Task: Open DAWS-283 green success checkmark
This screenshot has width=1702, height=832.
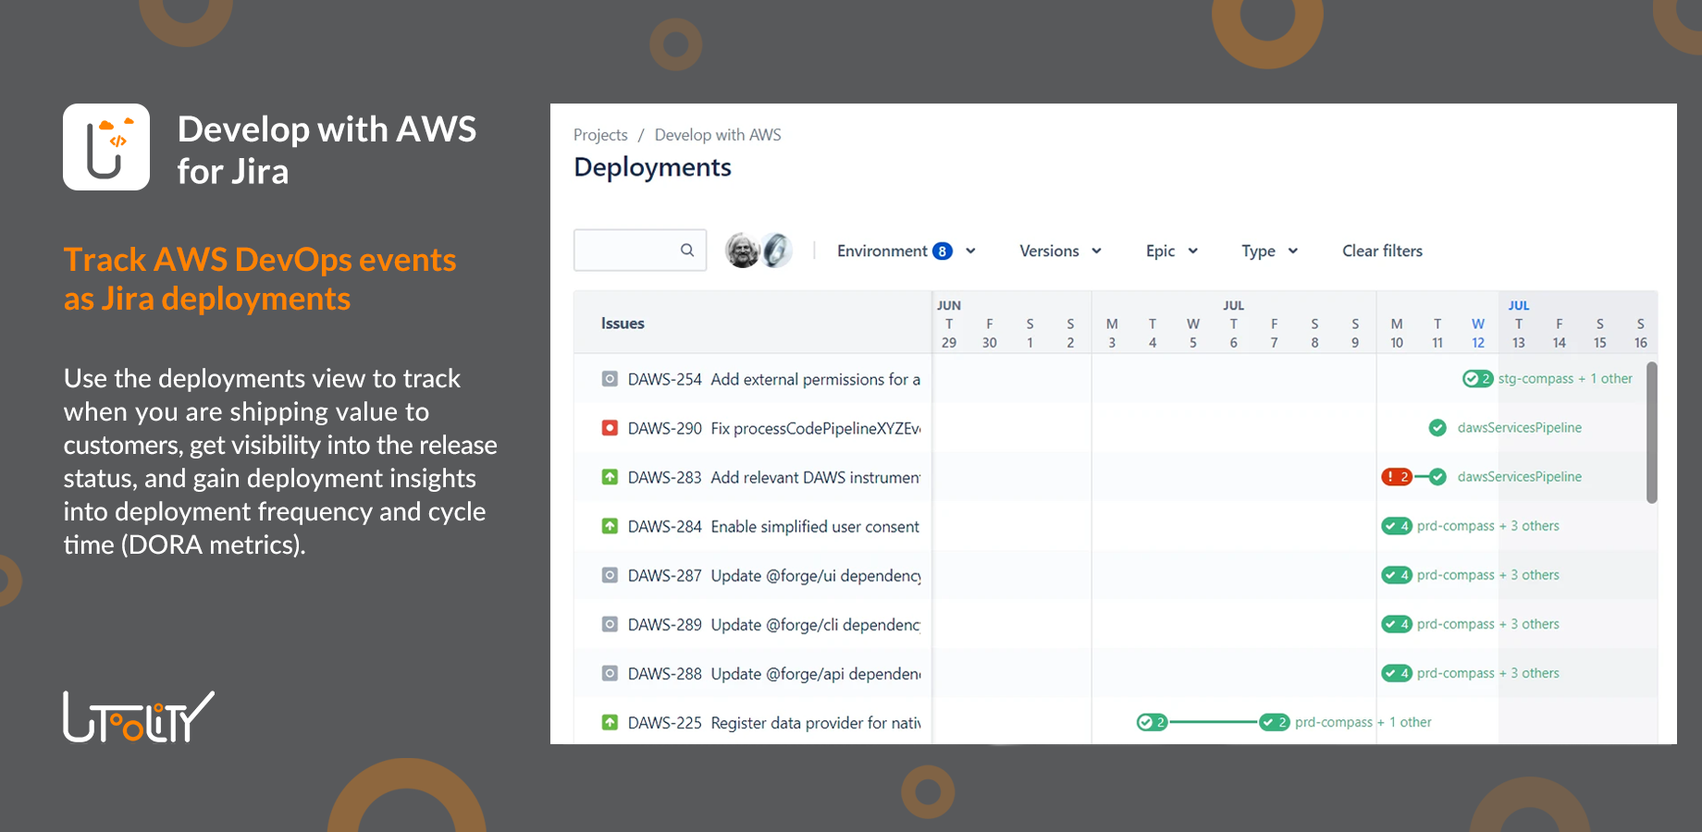Action: [x=1437, y=477]
